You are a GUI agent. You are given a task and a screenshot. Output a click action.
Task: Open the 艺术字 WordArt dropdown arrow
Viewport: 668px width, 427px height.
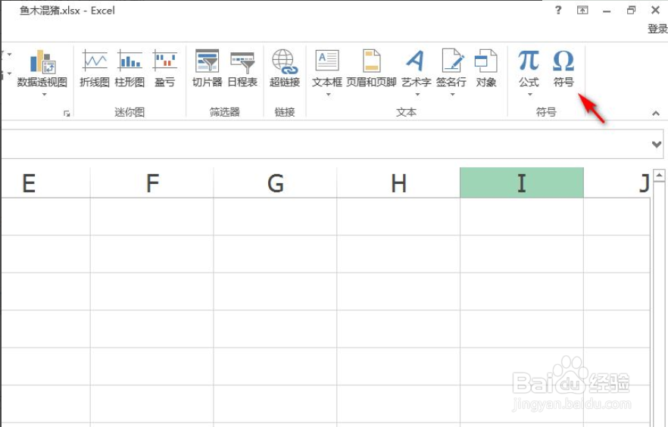tap(416, 95)
